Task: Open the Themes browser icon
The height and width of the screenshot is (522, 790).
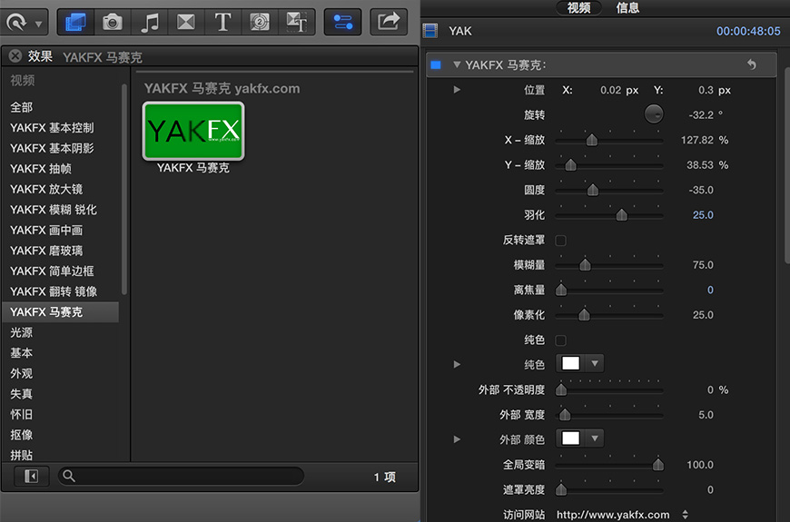Action: coord(296,22)
